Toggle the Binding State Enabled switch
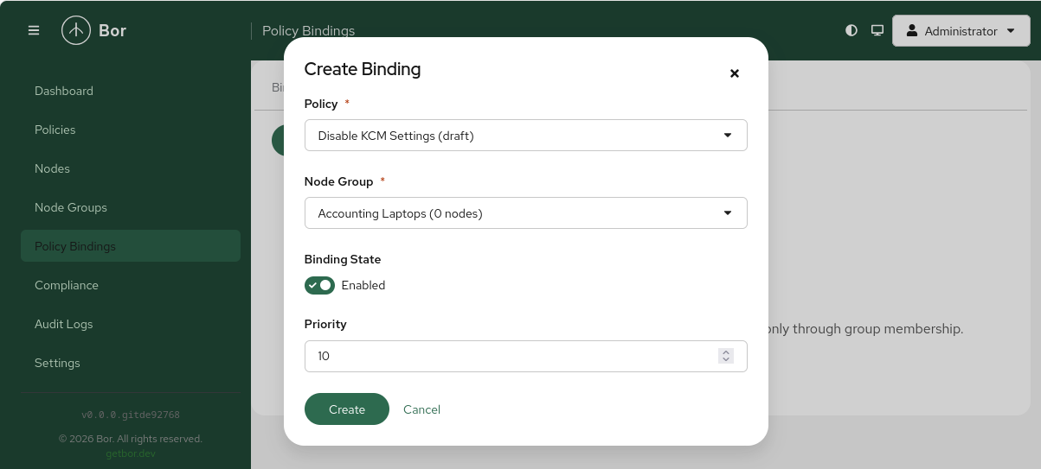Viewport: 1041px width, 469px height. pos(319,285)
